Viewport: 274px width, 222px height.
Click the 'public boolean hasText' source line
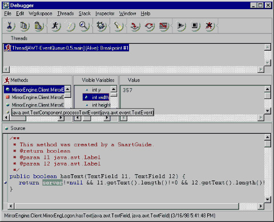[x=97, y=176]
